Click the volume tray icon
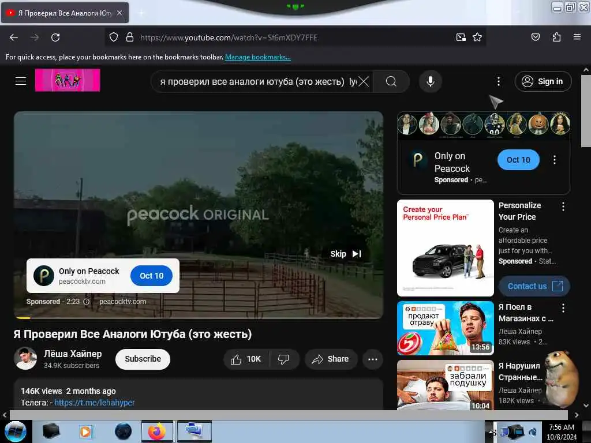 point(533,431)
